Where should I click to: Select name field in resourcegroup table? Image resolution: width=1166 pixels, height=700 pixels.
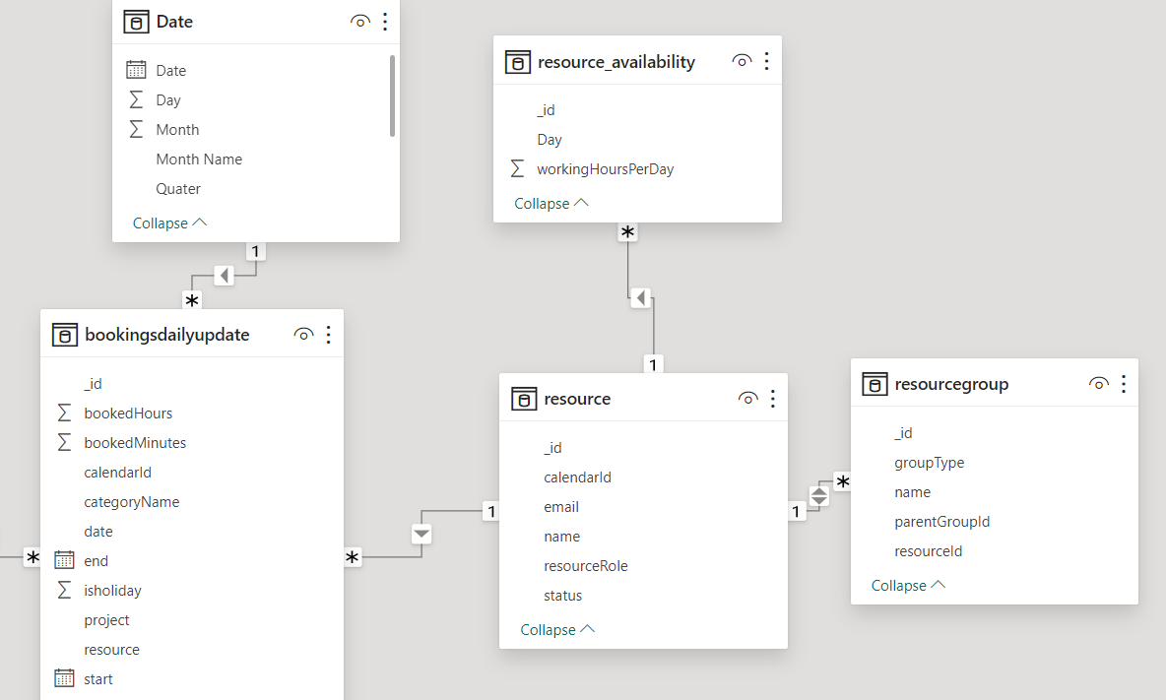[x=913, y=492]
